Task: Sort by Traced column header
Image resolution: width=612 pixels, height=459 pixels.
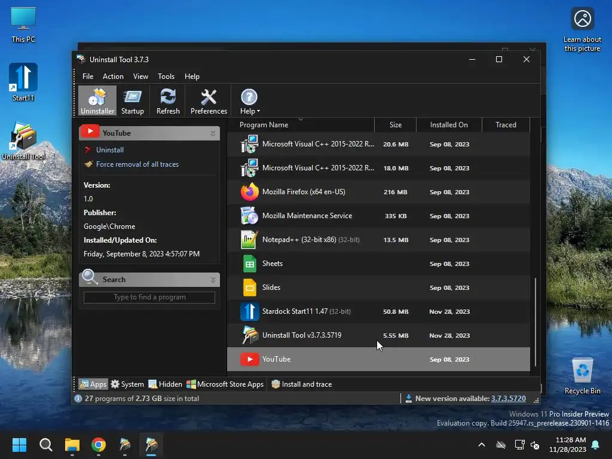Action: click(506, 125)
